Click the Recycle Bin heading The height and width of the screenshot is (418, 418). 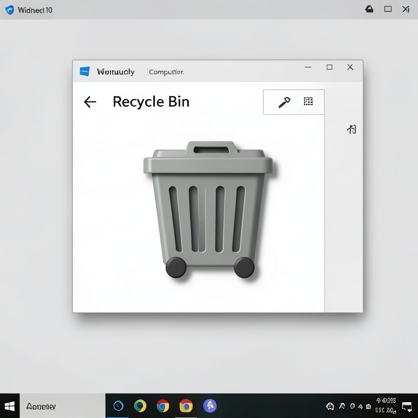pos(151,102)
